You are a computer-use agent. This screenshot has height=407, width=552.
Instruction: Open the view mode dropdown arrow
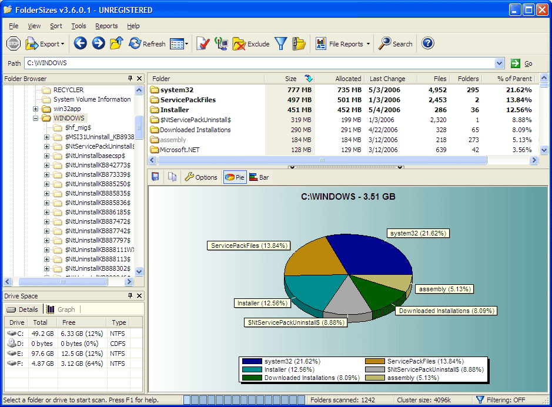(186, 44)
